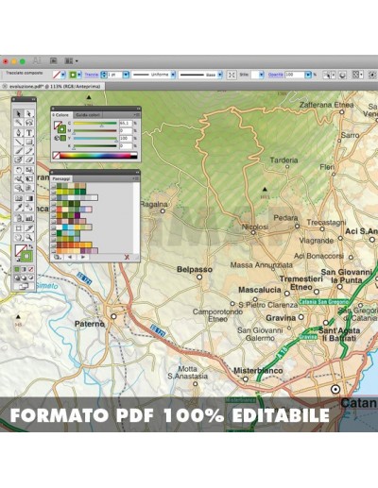Click the Cyan percentage value field
378x488 pixels.
(126, 123)
